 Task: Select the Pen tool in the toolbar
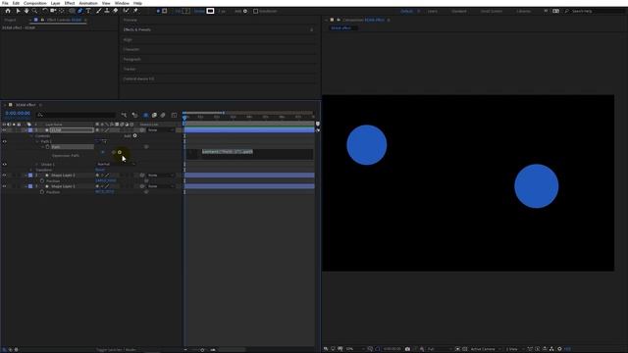tap(79, 11)
